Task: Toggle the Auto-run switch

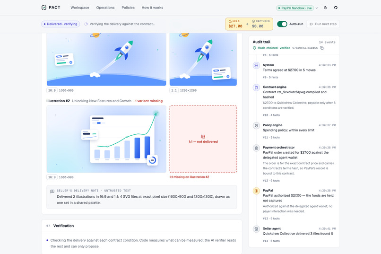Action: point(282,24)
